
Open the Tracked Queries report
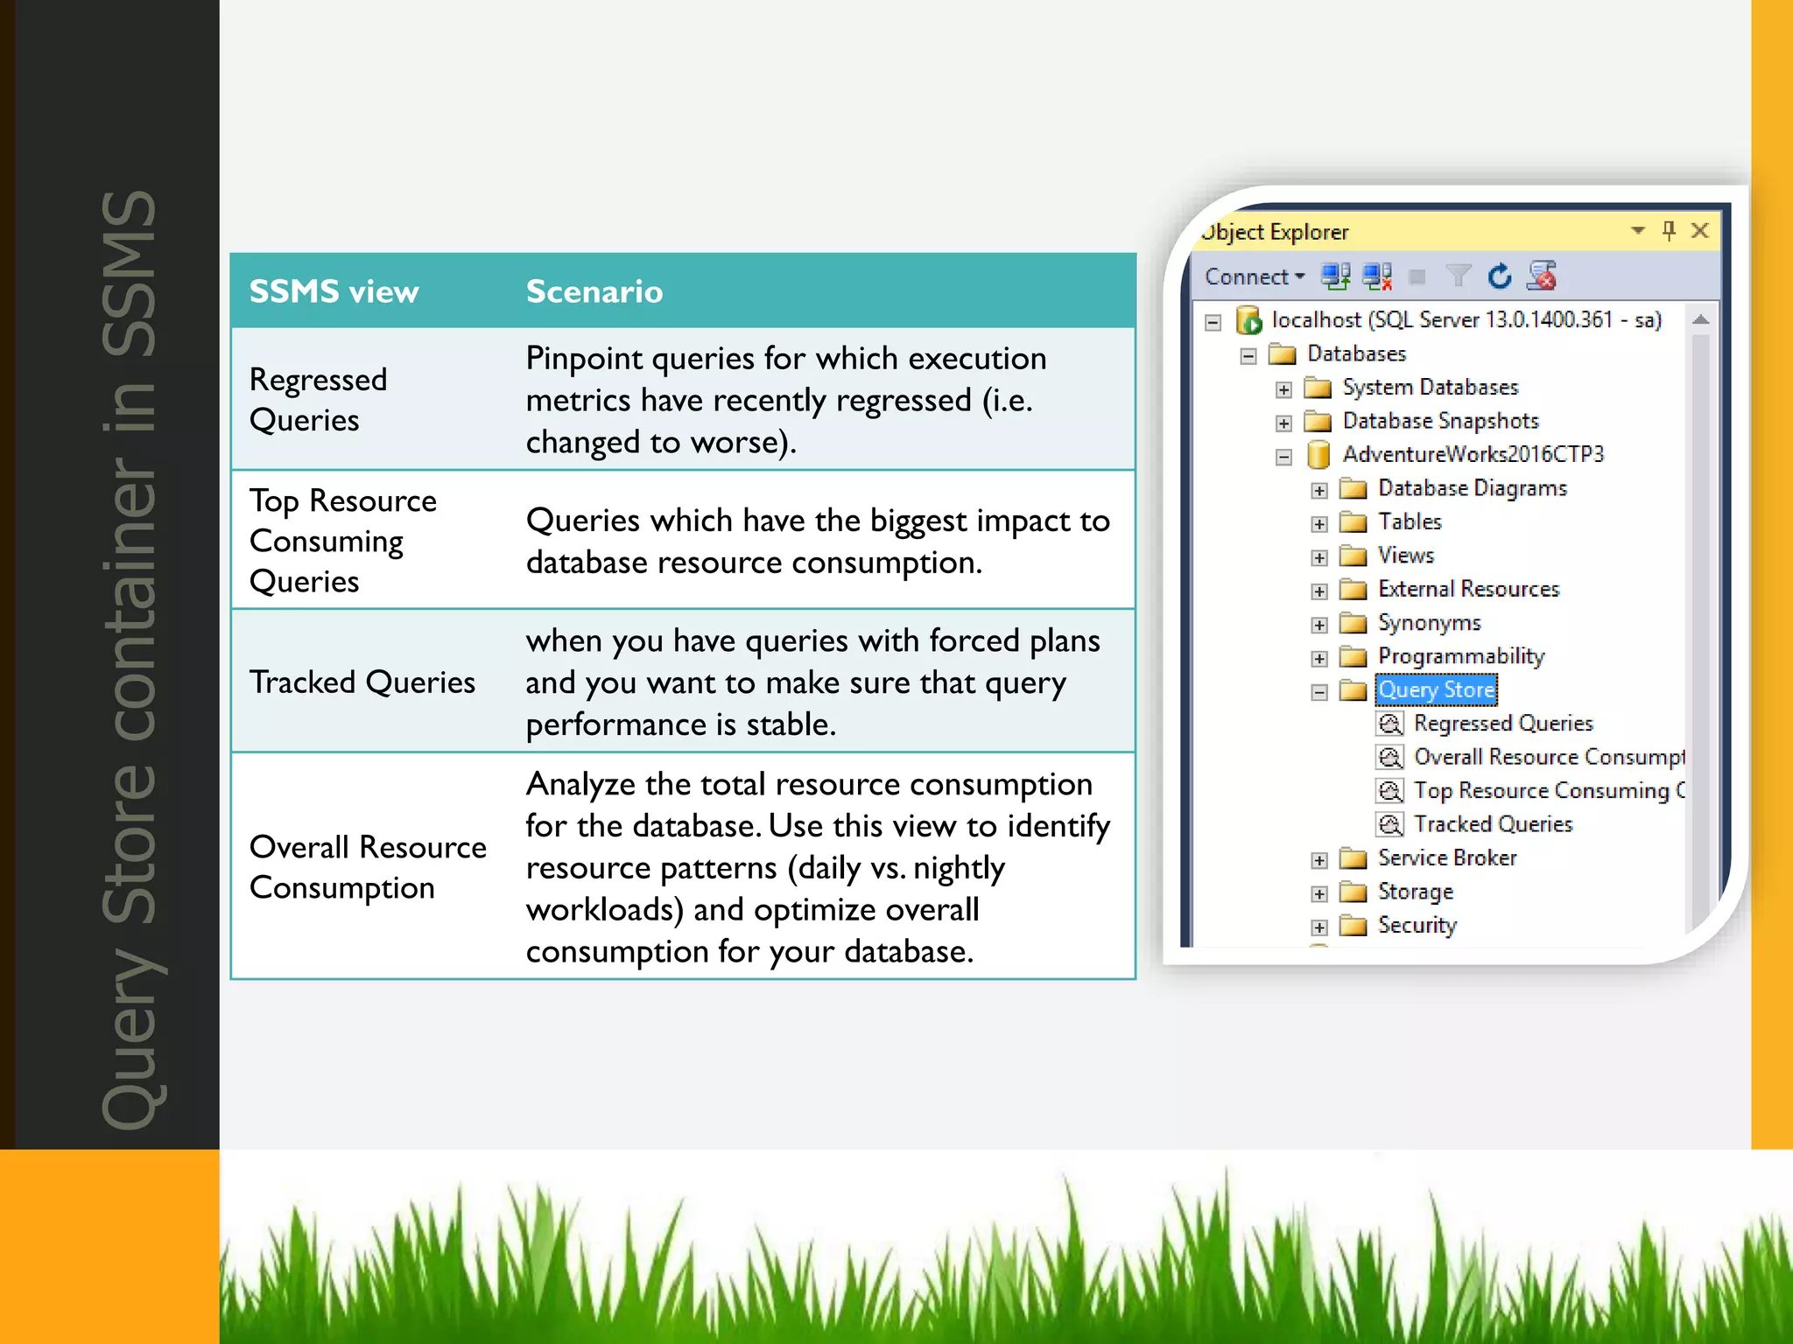[x=1493, y=824]
